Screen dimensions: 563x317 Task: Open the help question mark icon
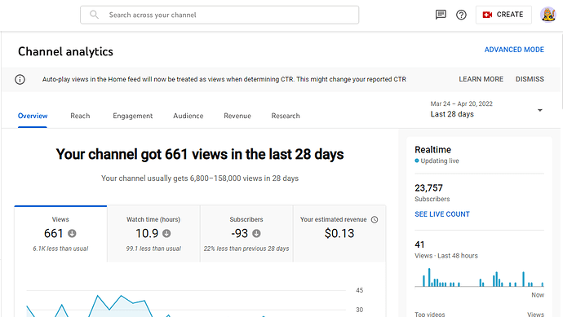pyautogui.click(x=461, y=15)
